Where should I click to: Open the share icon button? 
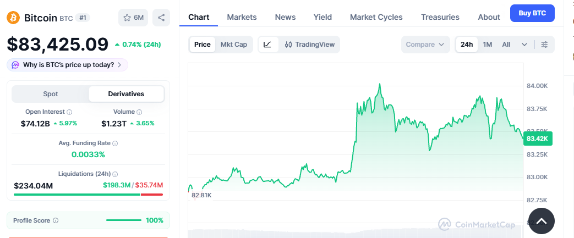[161, 18]
